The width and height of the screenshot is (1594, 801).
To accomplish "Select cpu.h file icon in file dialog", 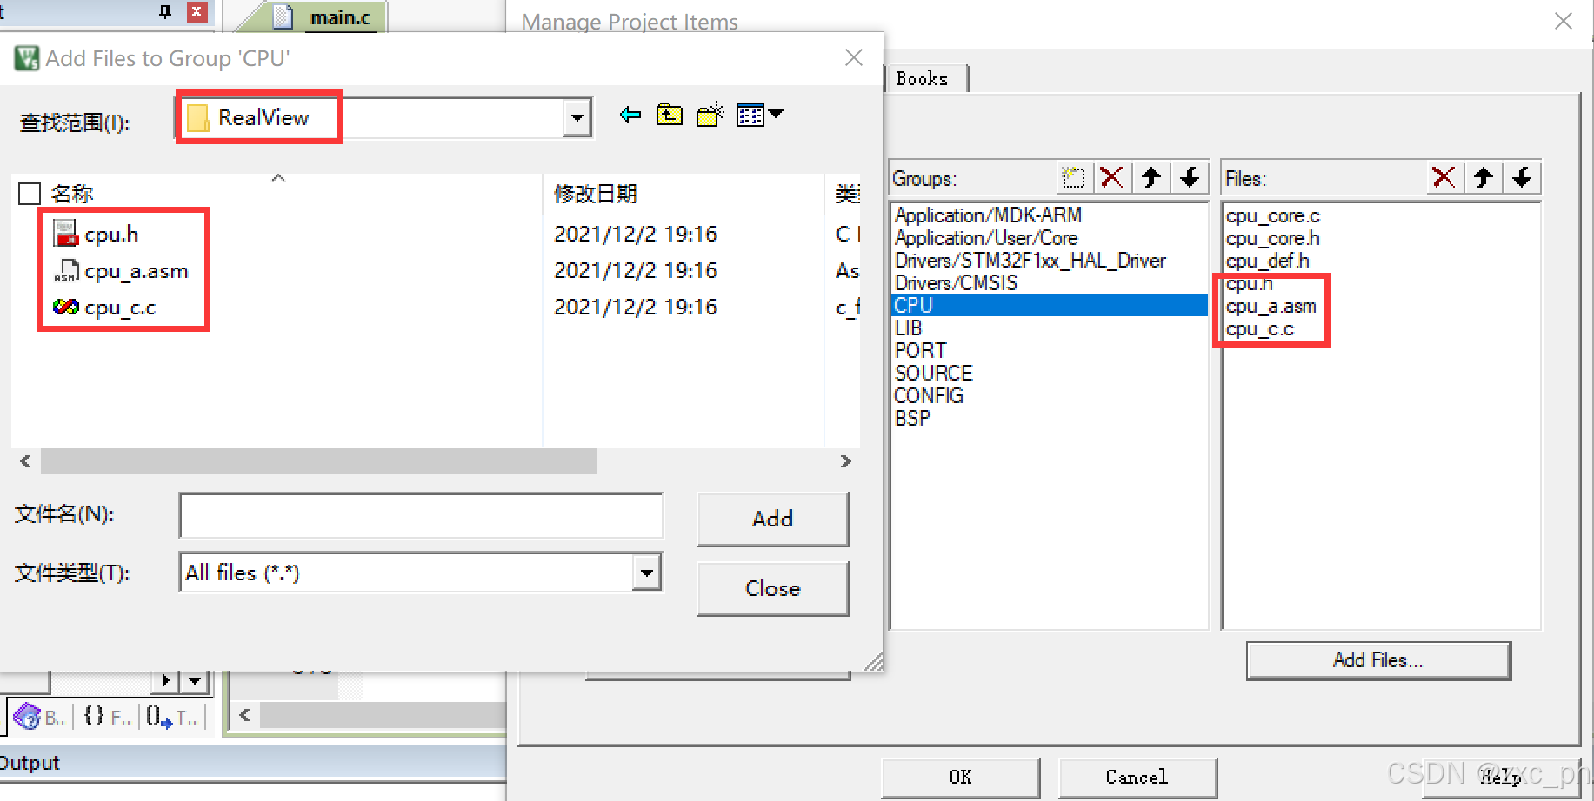I will click(x=66, y=234).
